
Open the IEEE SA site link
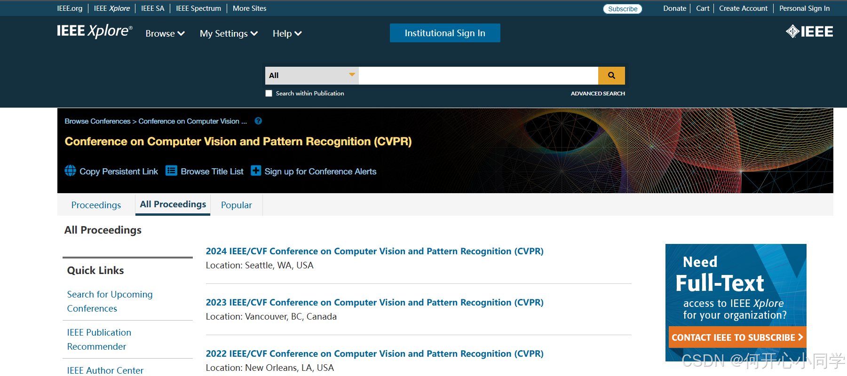(153, 8)
